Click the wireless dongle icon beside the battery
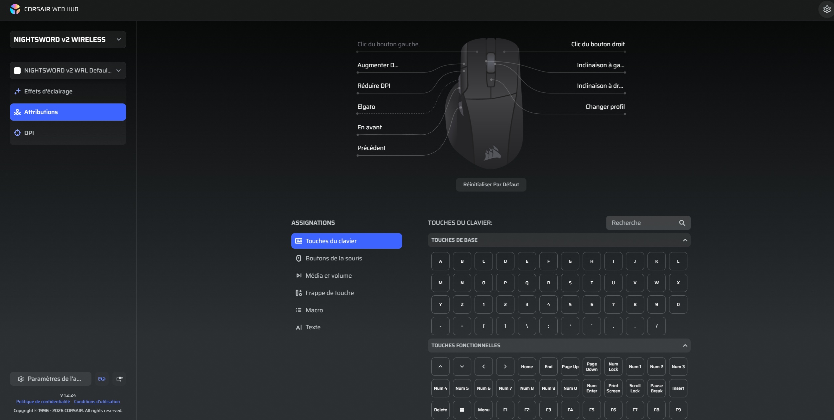This screenshot has height=420, width=834. click(x=119, y=379)
